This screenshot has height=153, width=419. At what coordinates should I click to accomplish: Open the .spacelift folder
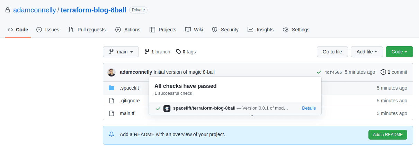tap(129, 88)
